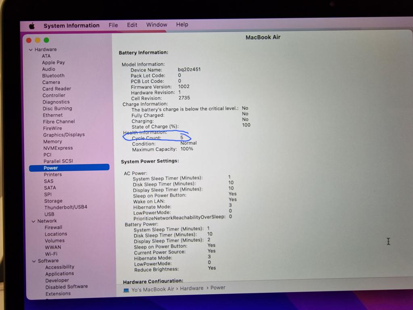The width and height of the screenshot is (413, 310).
Task: Select Card Reader in the sidebar
Action: [x=56, y=88]
